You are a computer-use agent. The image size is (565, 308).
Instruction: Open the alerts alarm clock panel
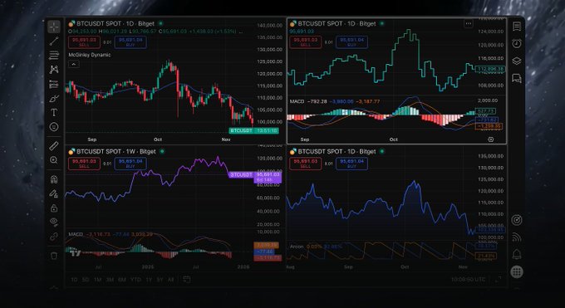click(517, 44)
